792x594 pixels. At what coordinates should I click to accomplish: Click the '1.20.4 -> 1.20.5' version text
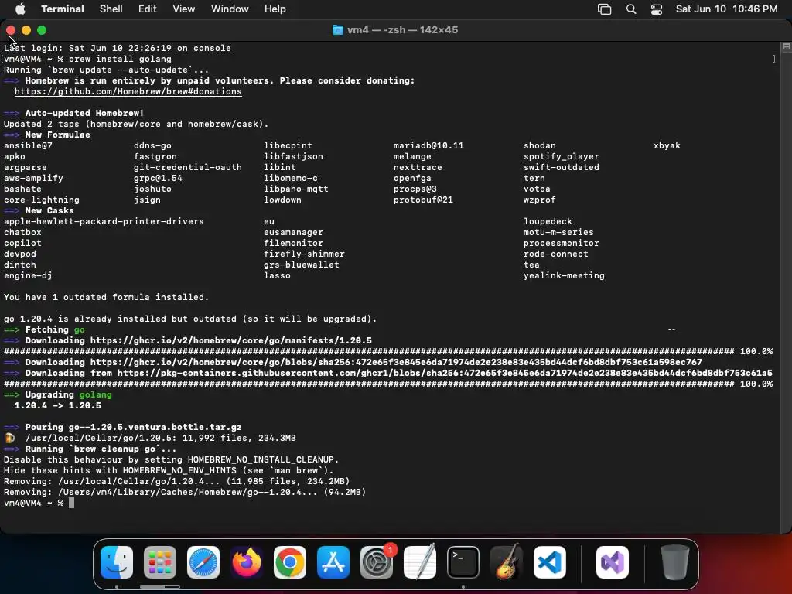point(57,405)
